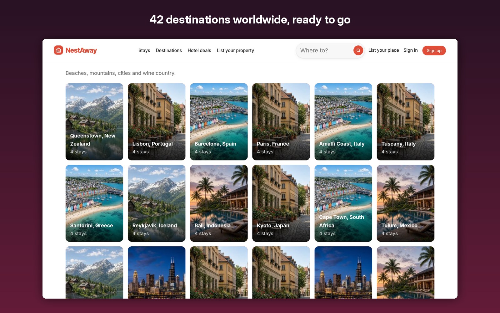The height and width of the screenshot is (313, 500).
Task: Open the Destinations nav item
Action: click(x=169, y=50)
